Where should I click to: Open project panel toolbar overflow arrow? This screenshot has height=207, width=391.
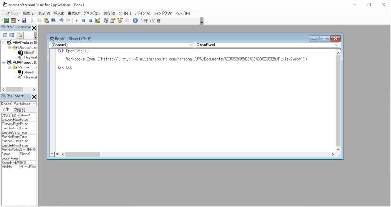pos(35,36)
